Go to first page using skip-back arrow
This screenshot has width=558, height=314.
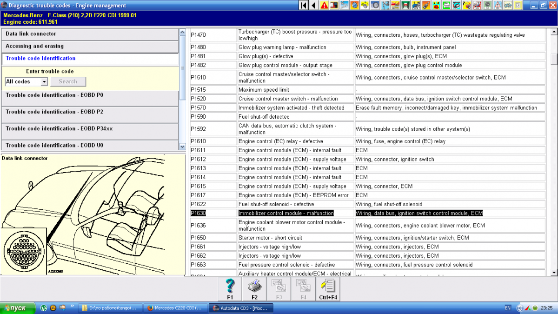click(303, 5)
